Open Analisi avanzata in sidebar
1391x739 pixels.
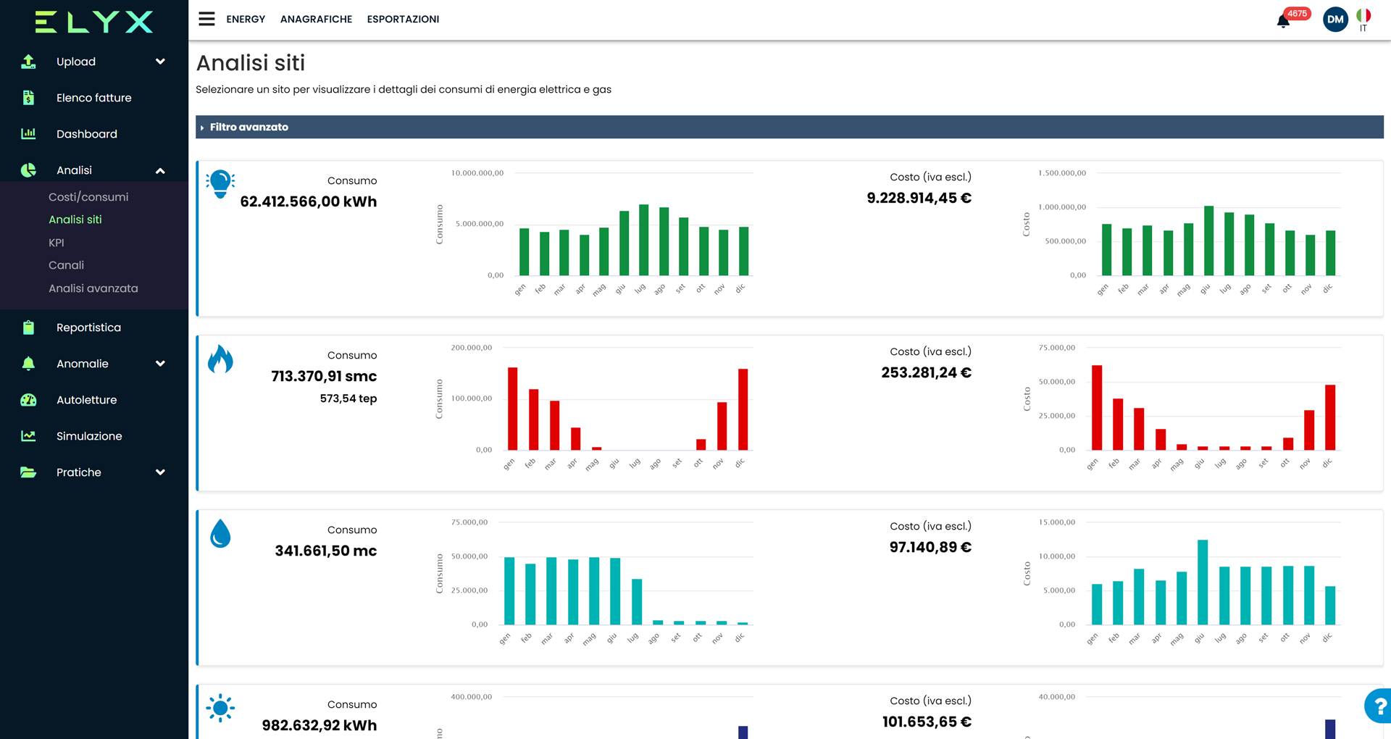tap(93, 288)
